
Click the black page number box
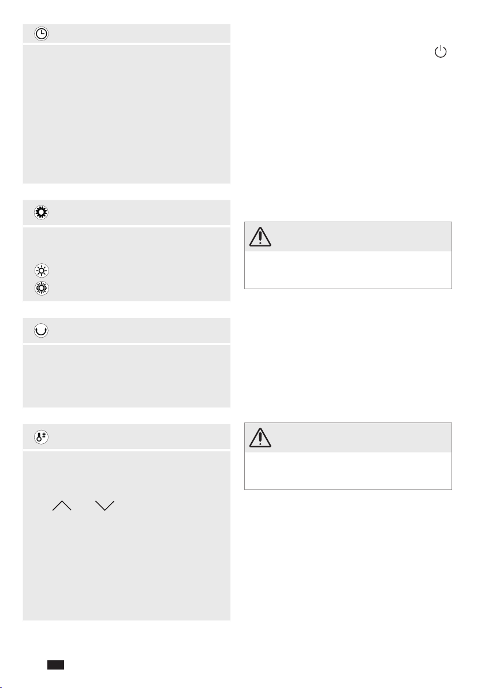pos(56,665)
